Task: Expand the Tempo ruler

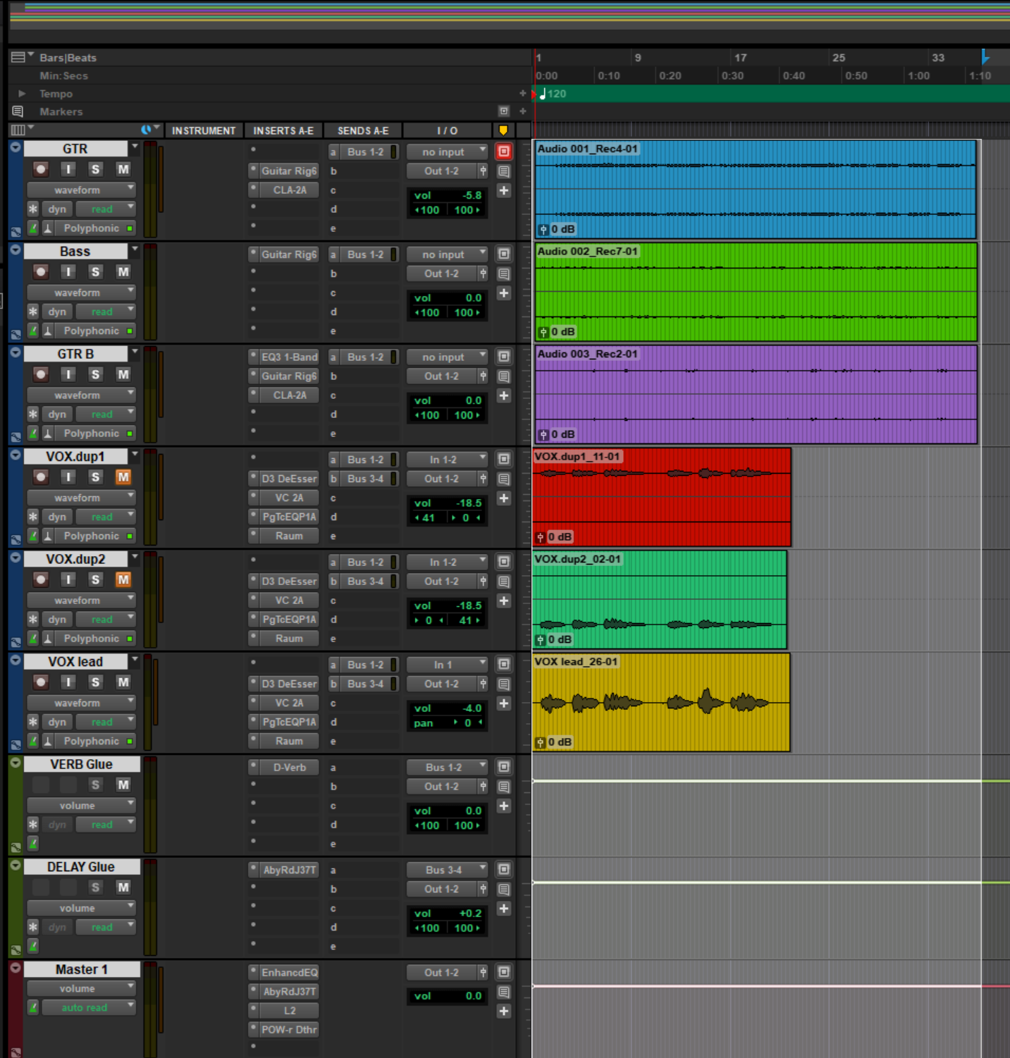Action: point(22,94)
